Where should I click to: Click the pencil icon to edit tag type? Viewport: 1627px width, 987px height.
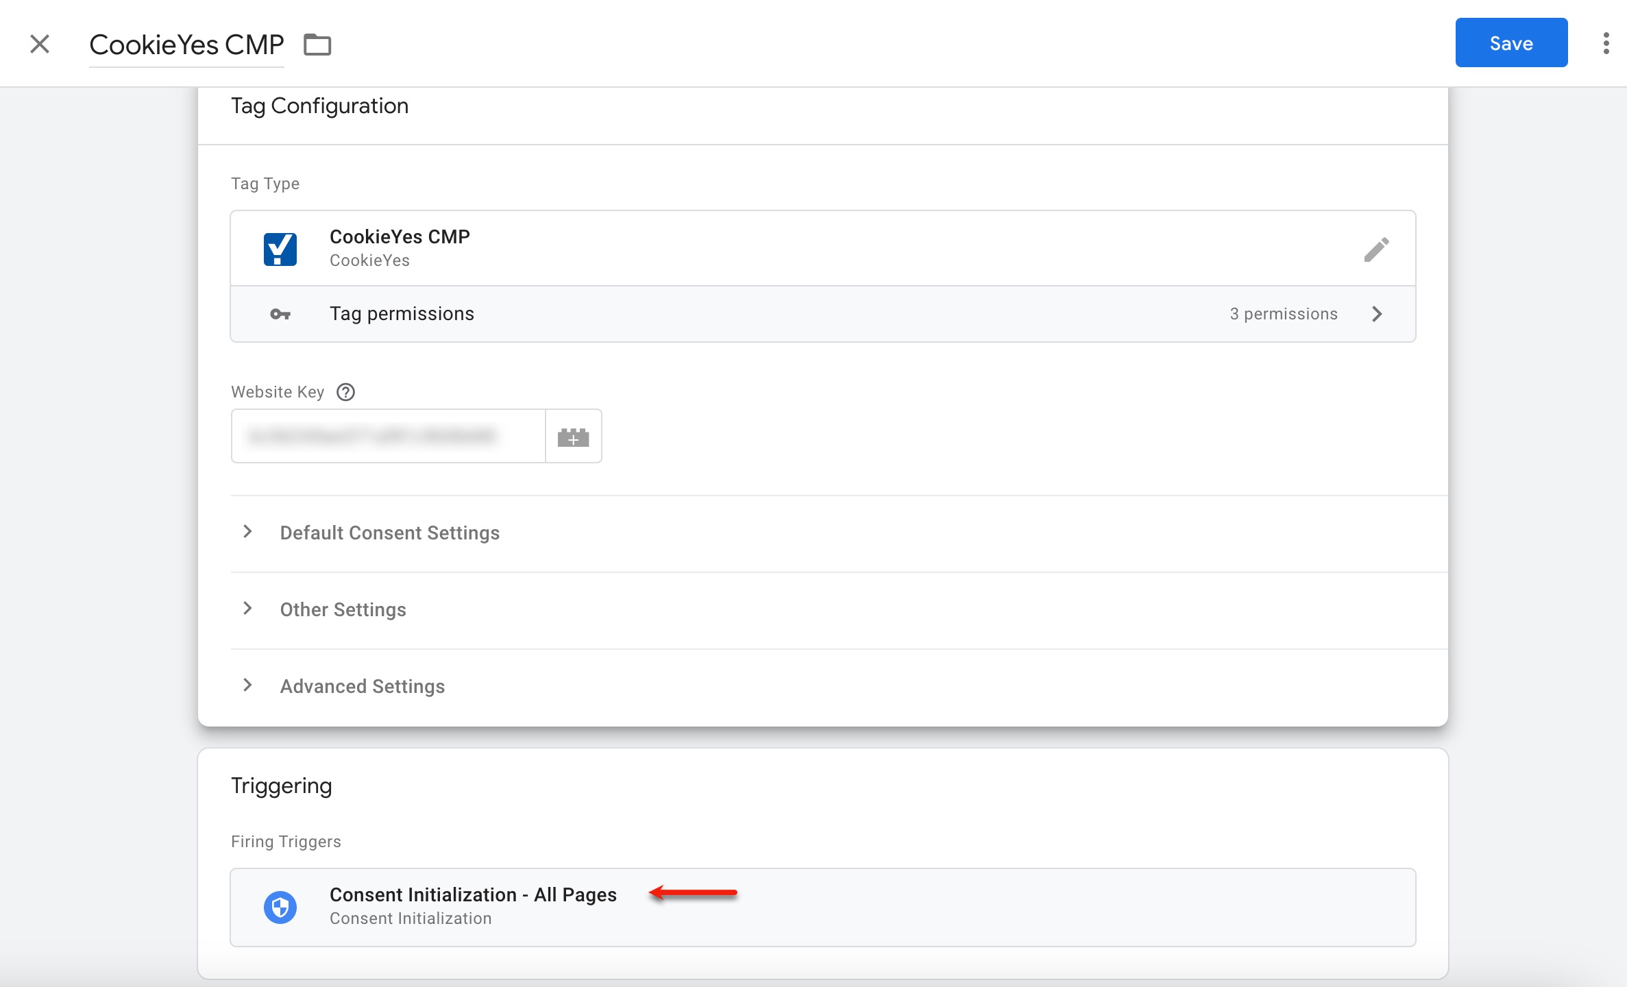tap(1376, 249)
